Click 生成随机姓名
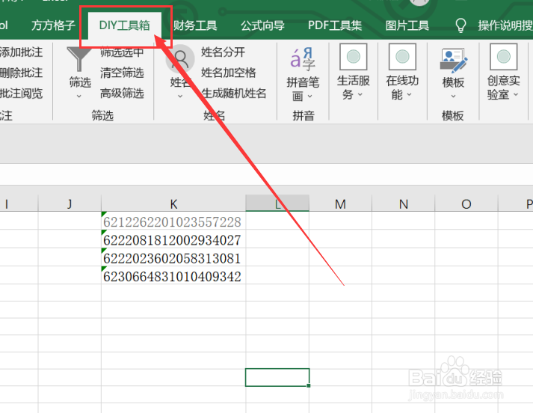This screenshot has width=533, height=413. (234, 94)
